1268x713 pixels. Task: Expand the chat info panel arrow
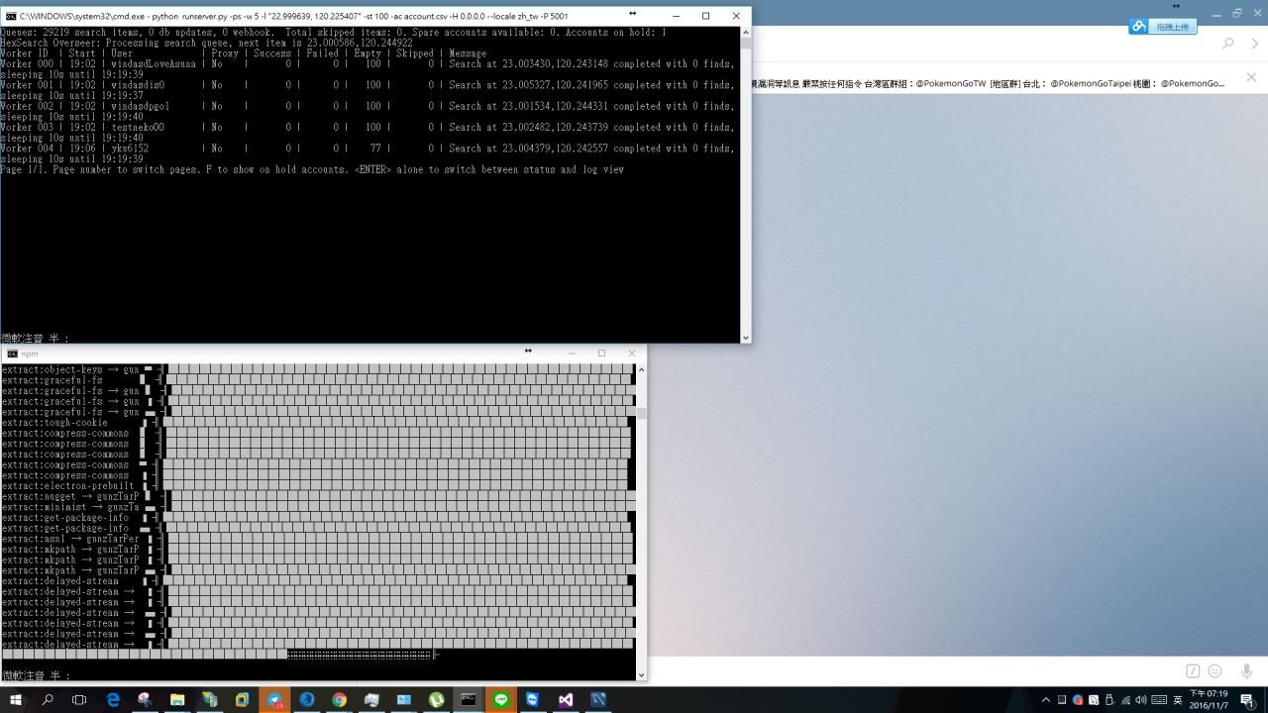[x=1255, y=44]
